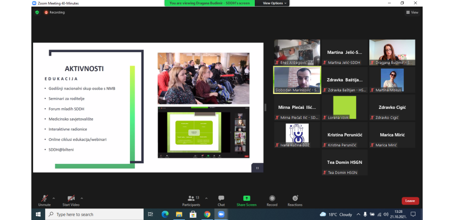The image size is (454, 220).
Task: Open the Participants panel
Action: [191, 199]
